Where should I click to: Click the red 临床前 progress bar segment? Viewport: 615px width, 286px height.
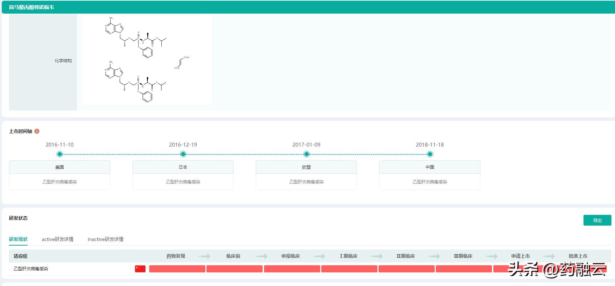point(235,269)
